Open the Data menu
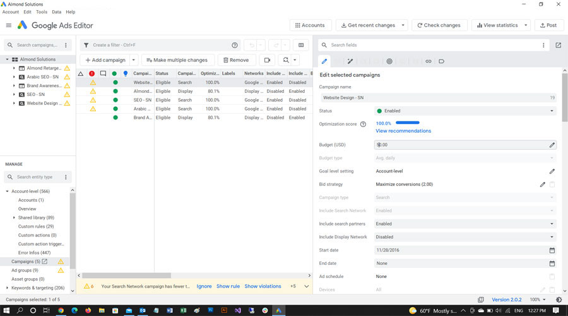Viewport: 568px width, 316px height. click(x=57, y=12)
